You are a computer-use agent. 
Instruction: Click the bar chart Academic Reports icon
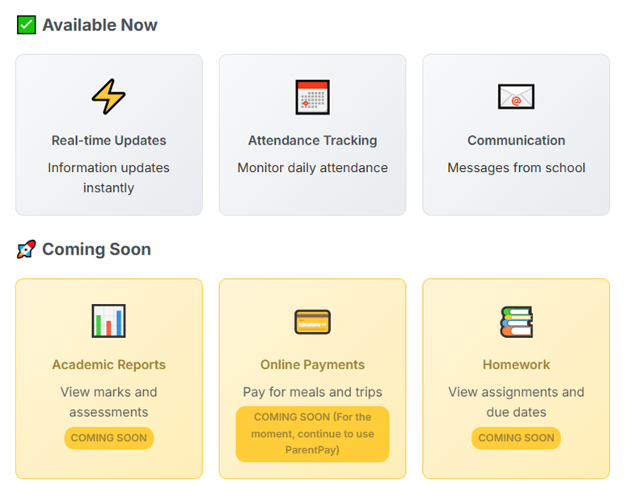[108, 321]
